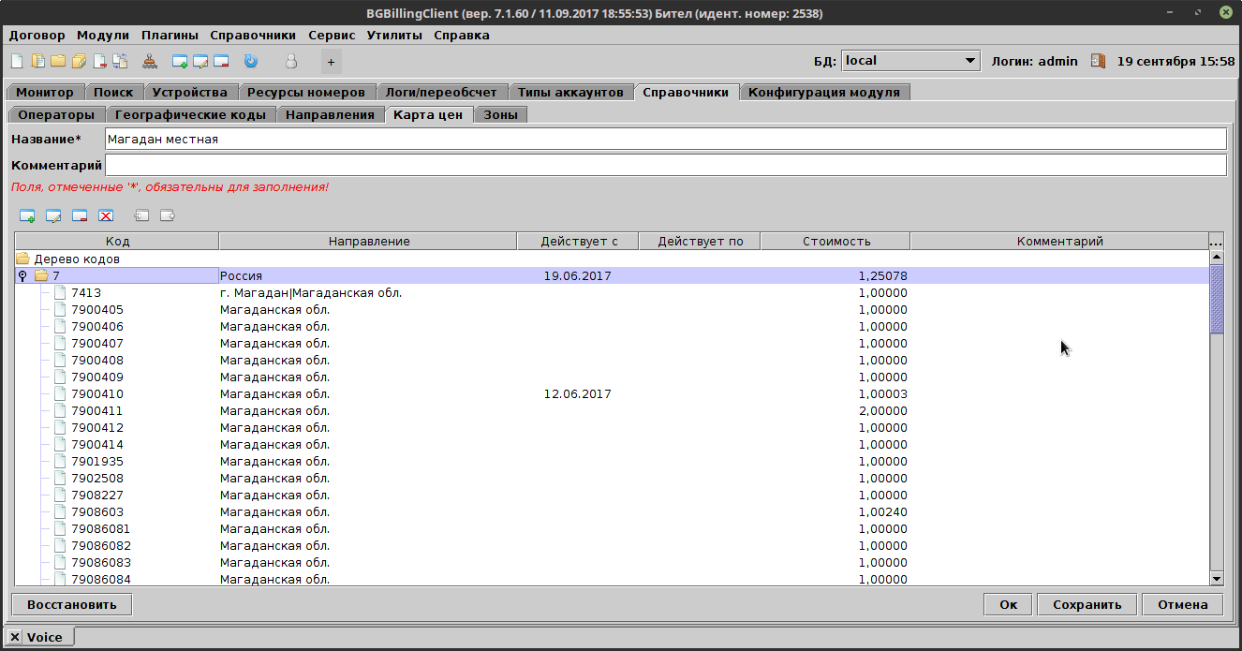
Task: Click the stamp icon in the toolbar
Action: [x=150, y=60]
